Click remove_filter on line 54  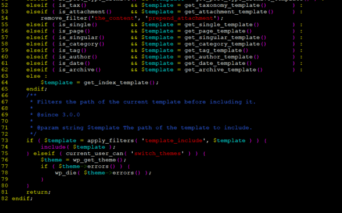tap(64, 18)
